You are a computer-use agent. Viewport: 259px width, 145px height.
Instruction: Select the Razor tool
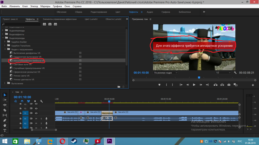click(x=5, y=110)
